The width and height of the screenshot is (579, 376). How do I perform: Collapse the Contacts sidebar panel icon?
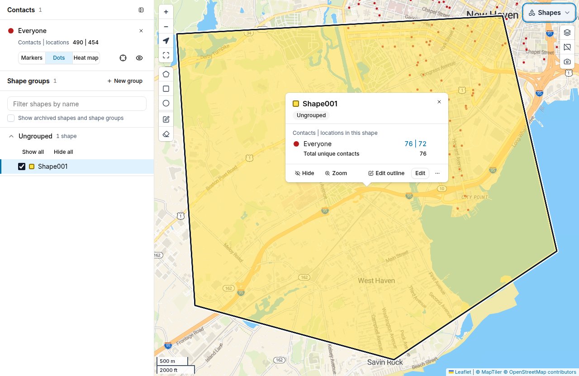[141, 10]
